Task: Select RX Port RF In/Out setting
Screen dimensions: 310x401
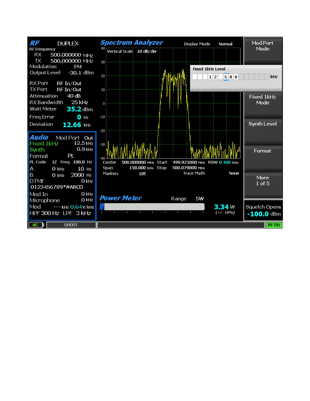Action: point(69,84)
